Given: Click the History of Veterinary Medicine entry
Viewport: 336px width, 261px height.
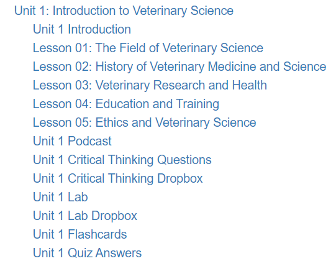Looking at the screenshot, I should tap(179, 66).
